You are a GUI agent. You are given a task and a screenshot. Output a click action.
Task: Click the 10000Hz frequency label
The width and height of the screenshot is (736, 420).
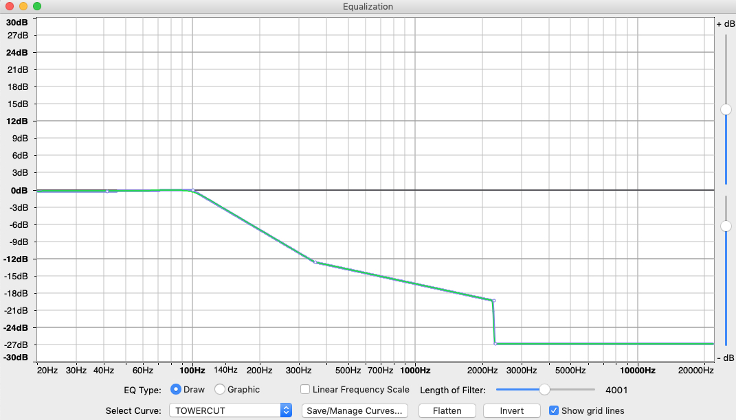pyautogui.click(x=638, y=371)
